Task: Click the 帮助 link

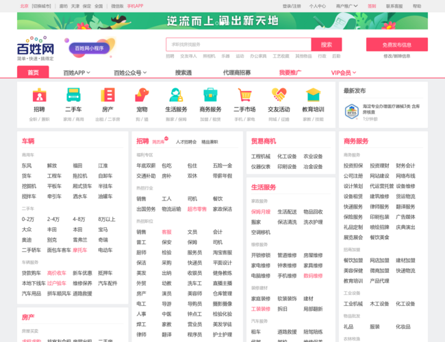Action: coord(417,6)
